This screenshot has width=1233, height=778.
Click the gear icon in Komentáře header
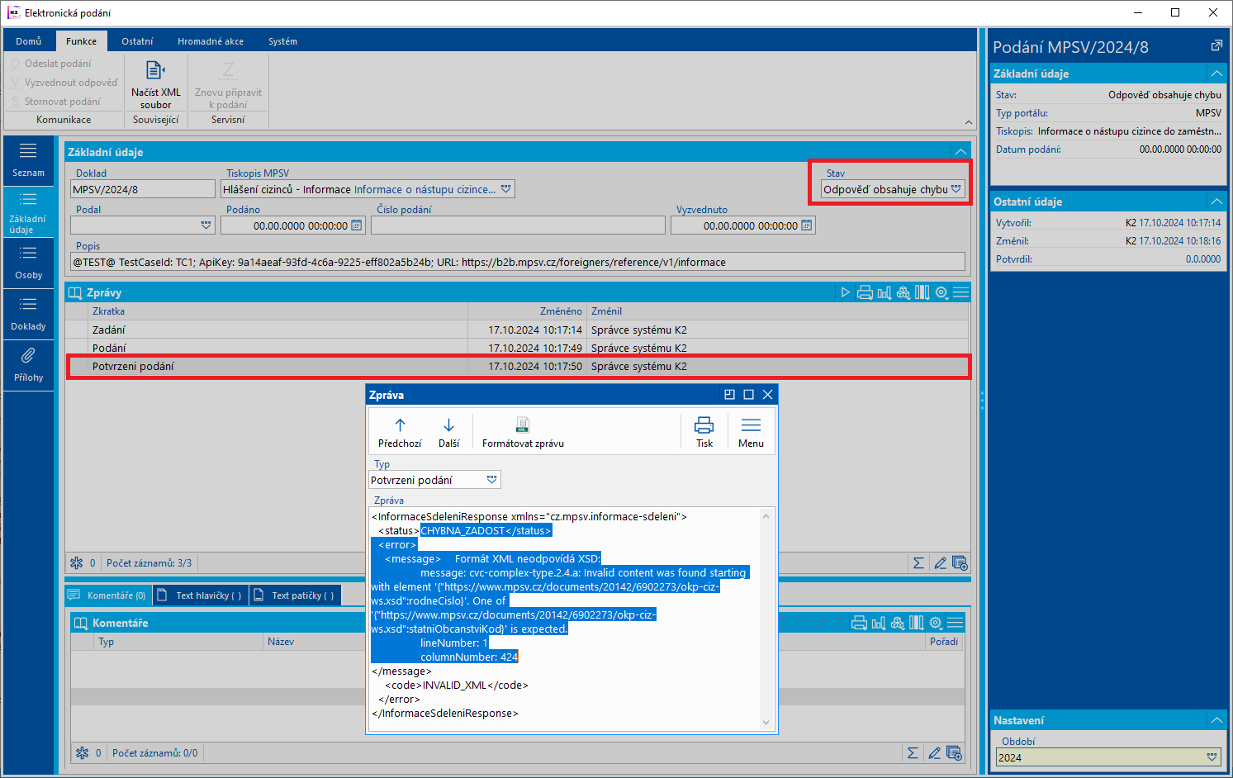pyautogui.click(x=936, y=623)
